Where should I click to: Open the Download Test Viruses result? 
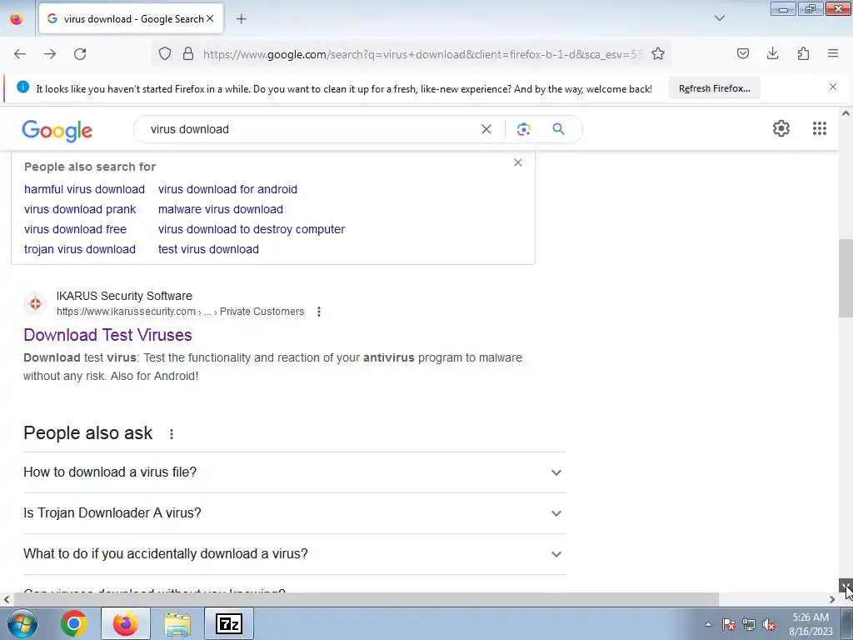(107, 335)
